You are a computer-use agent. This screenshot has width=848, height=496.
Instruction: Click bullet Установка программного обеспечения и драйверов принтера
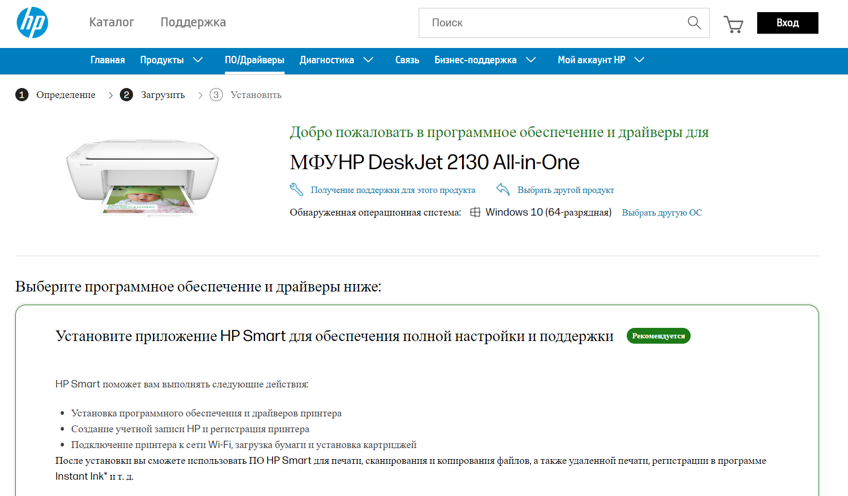click(206, 413)
